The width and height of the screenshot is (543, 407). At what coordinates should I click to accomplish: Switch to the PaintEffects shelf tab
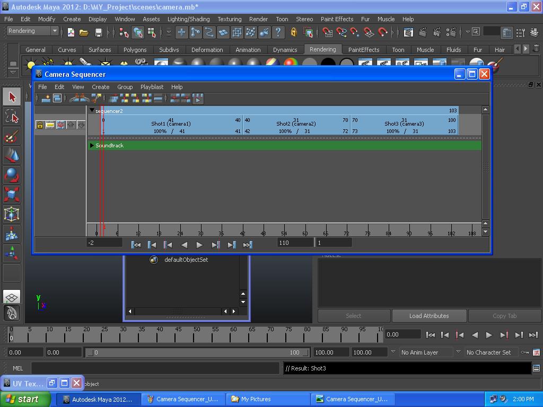pos(364,50)
